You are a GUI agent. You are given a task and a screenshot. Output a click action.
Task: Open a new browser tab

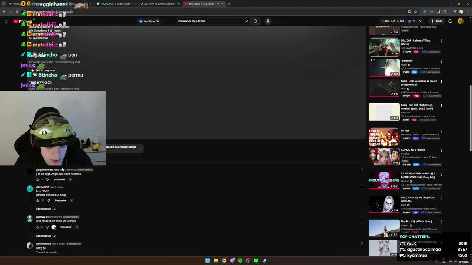tap(229, 4)
